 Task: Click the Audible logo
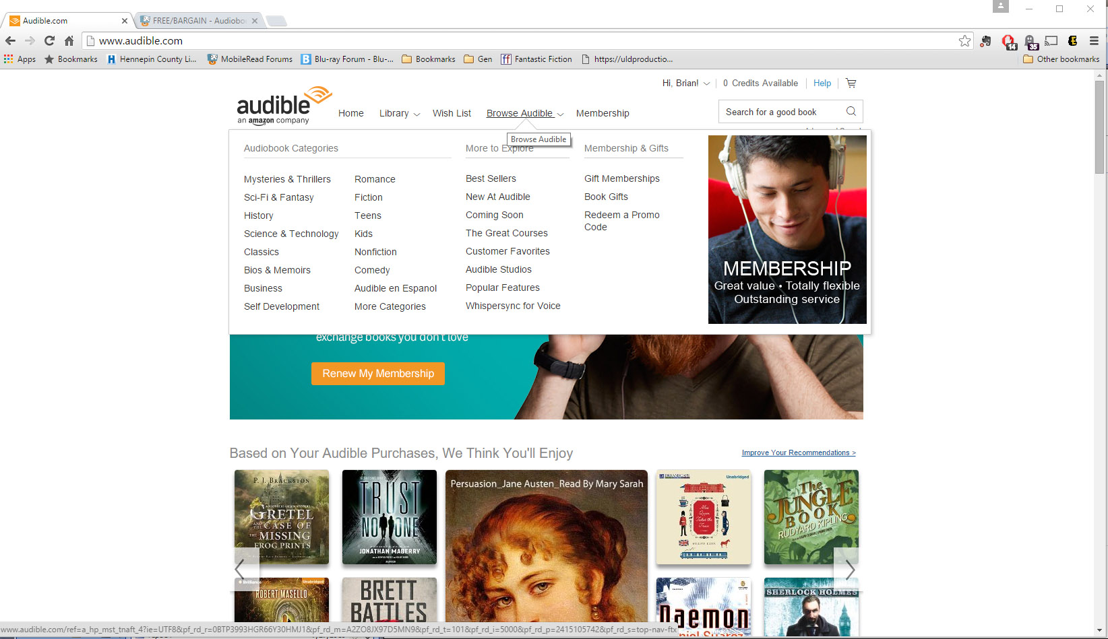[x=284, y=105]
